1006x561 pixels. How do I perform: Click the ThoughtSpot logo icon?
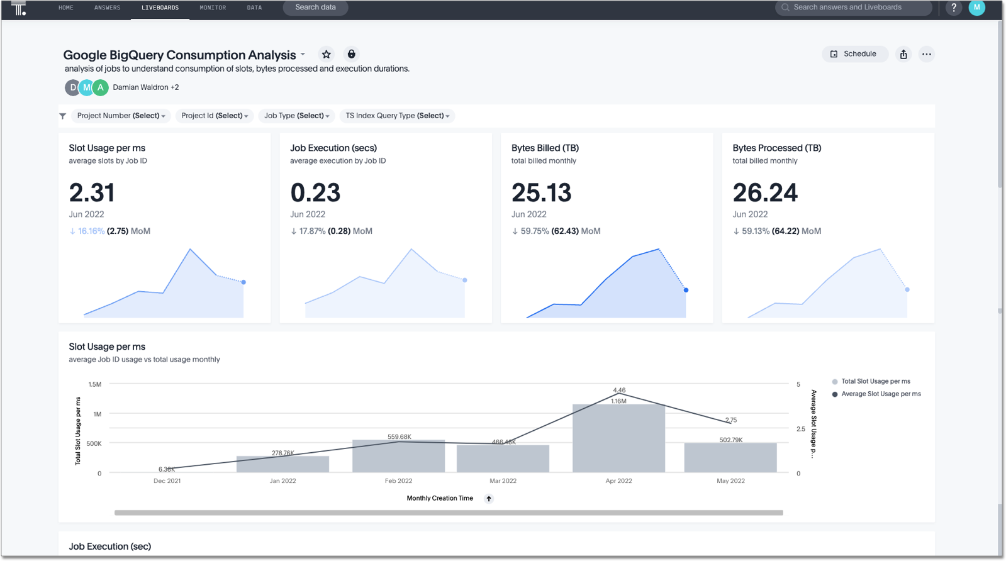click(x=19, y=8)
